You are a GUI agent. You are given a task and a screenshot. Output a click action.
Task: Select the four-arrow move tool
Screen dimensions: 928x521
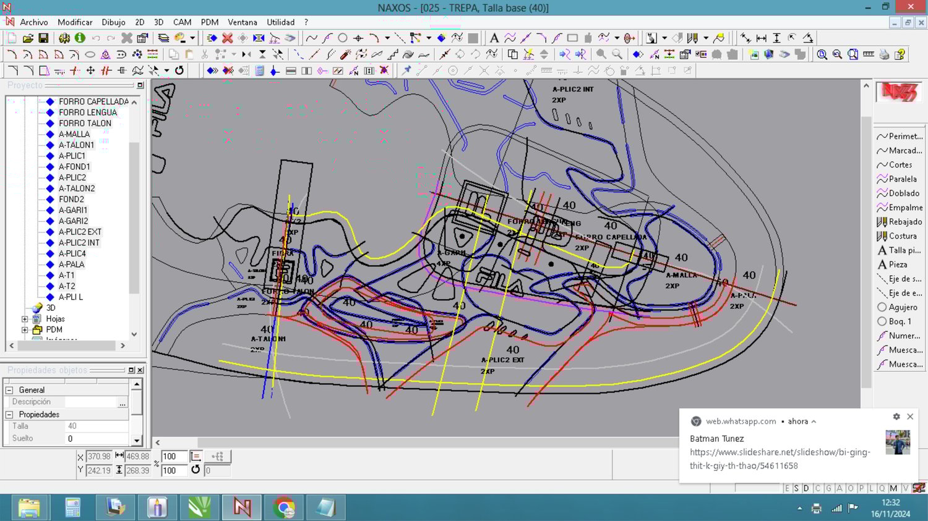click(90, 70)
